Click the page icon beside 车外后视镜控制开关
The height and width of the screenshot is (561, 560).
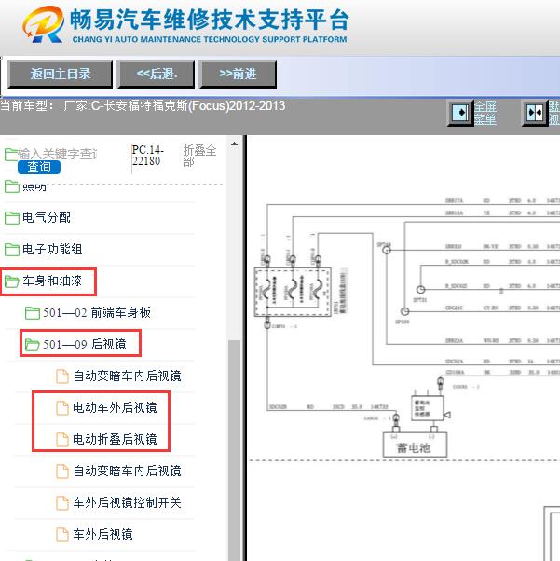point(62,503)
